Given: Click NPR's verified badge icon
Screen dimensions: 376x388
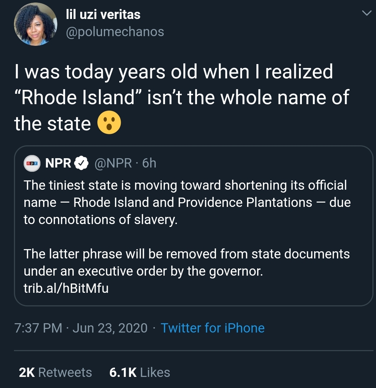Looking at the screenshot, I should (x=82, y=163).
